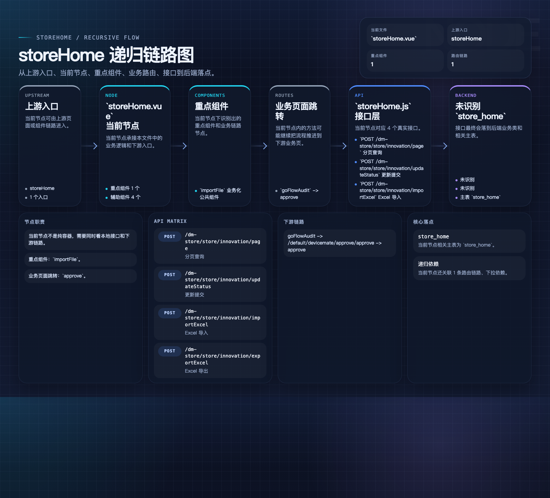Viewport: 550px width, 498px height.
Task: Click the 上游入口 storeHome stat card
Action: 485,35
